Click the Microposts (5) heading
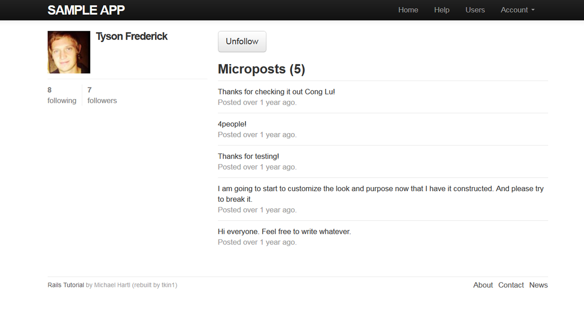This screenshot has width=584, height=315. [261, 69]
